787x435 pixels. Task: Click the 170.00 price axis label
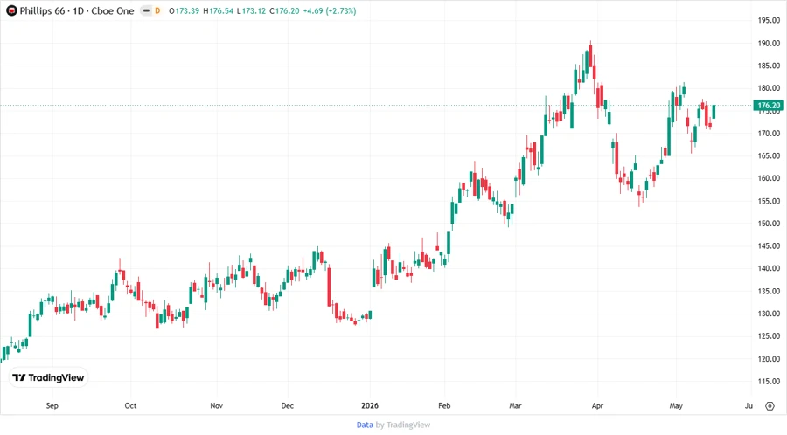click(x=769, y=134)
